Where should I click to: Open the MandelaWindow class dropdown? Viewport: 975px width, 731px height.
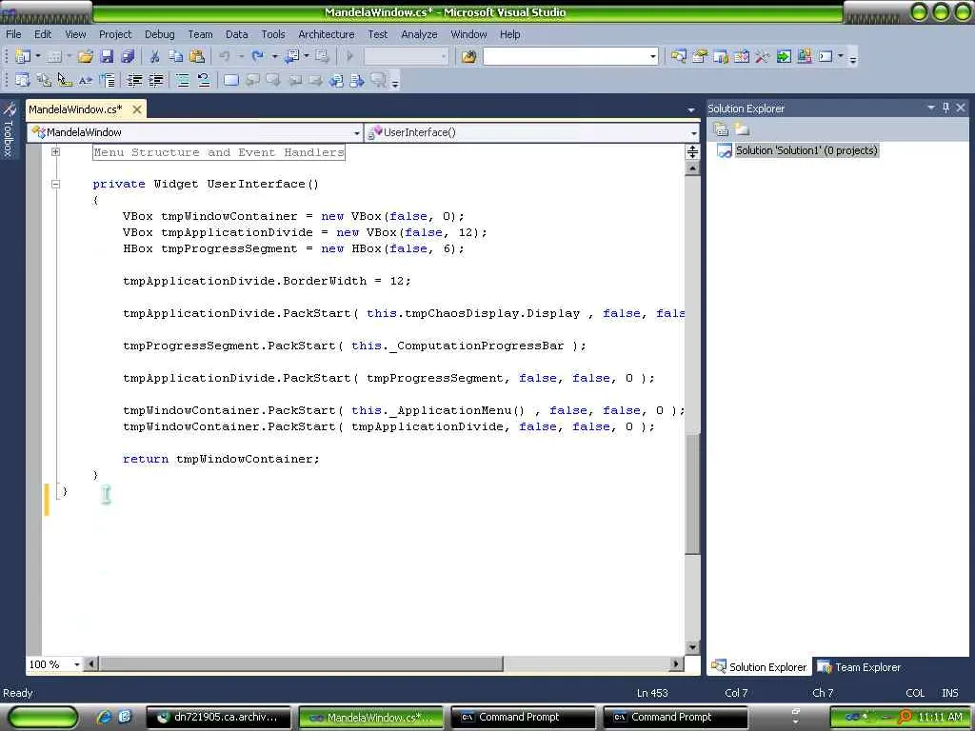(x=356, y=132)
